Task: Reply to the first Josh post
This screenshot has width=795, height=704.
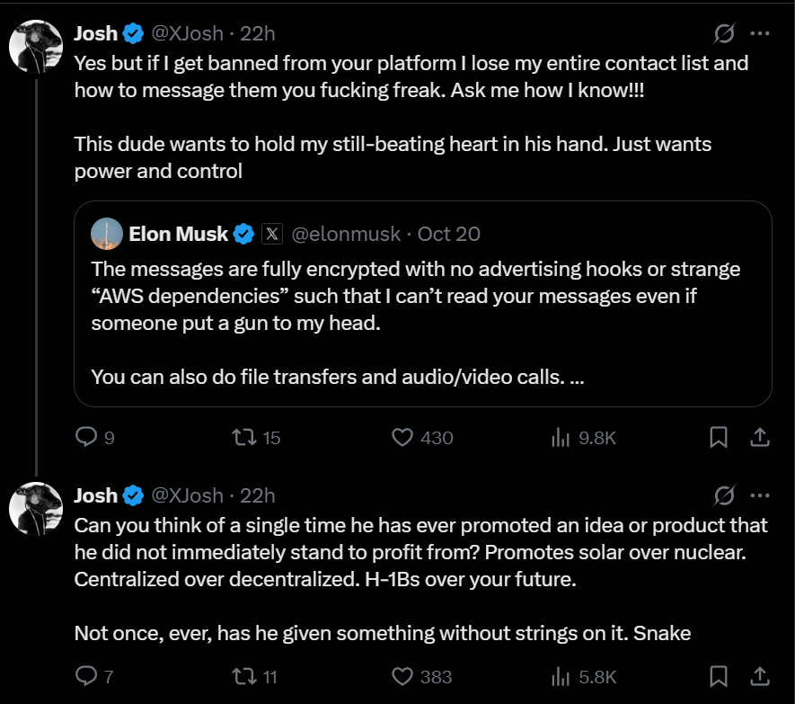Action: click(x=86, y=437)
